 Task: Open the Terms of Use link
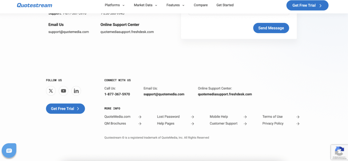click(x=272, y=117)
